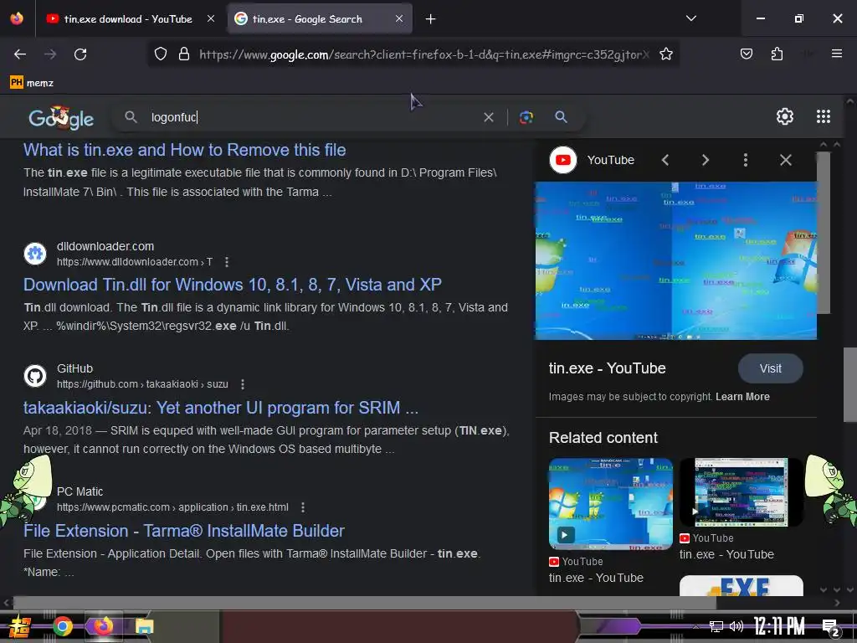Click into the Google search field
Viewport: 857px width, 643px height.
(x=311, y=117)
